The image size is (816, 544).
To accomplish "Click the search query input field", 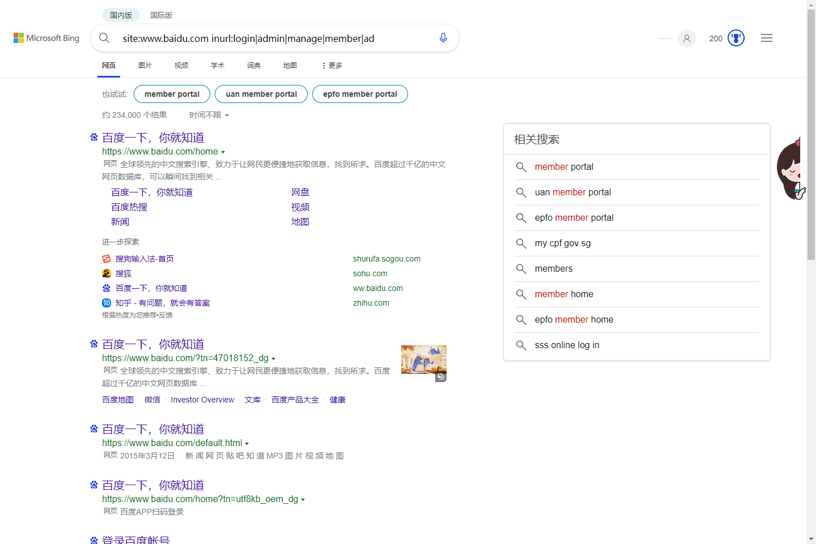I will click(x=275, y=38).
